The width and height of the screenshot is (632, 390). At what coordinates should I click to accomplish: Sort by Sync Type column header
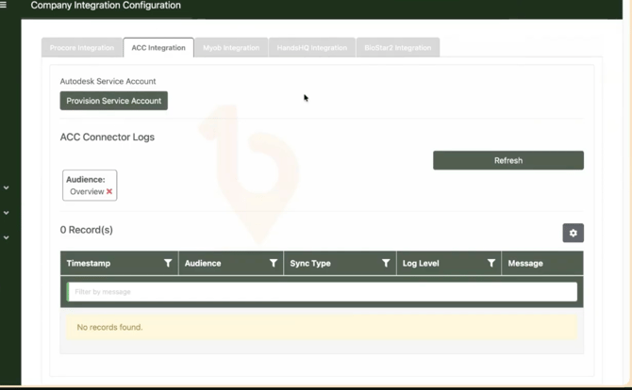[310, 263]
